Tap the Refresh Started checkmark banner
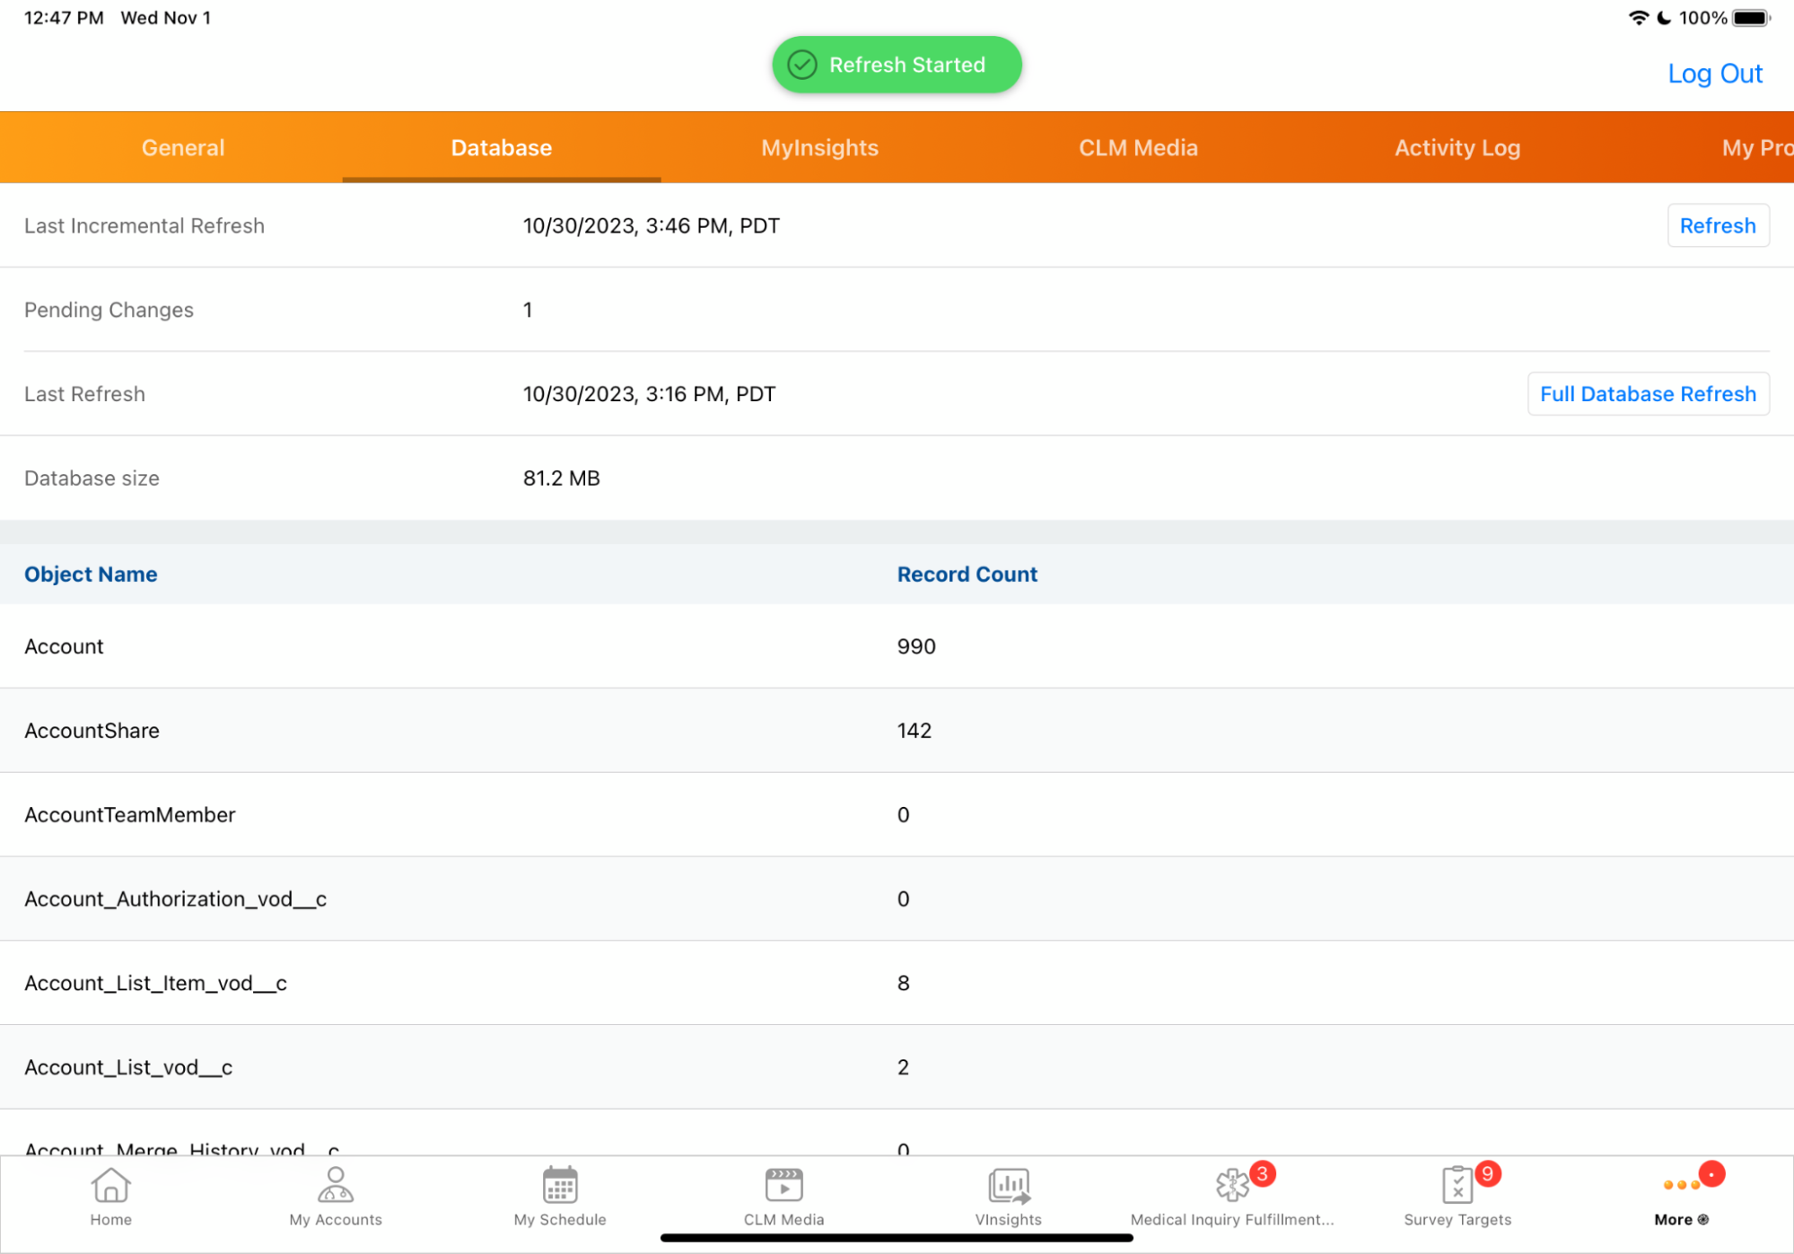 tap(897, 65)
